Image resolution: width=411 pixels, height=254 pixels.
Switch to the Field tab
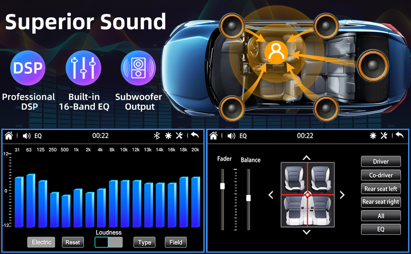point(176,242)
